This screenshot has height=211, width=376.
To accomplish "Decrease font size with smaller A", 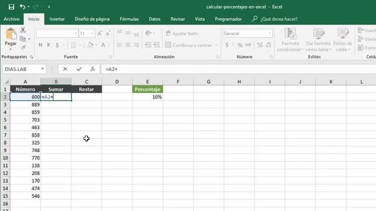I will pyautogui.click(x=108, y=33).
